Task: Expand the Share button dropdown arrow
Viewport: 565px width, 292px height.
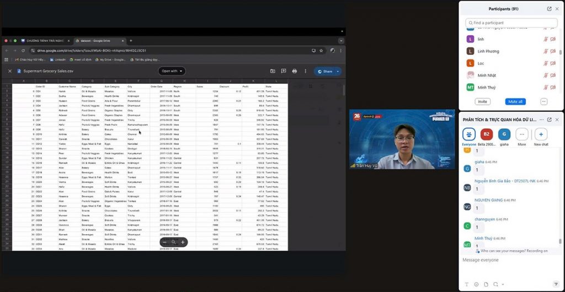Action: 338,72
